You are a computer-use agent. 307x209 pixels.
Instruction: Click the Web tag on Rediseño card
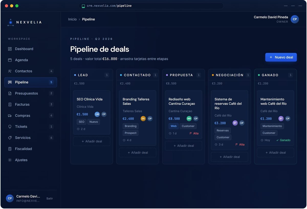[173, 126]
